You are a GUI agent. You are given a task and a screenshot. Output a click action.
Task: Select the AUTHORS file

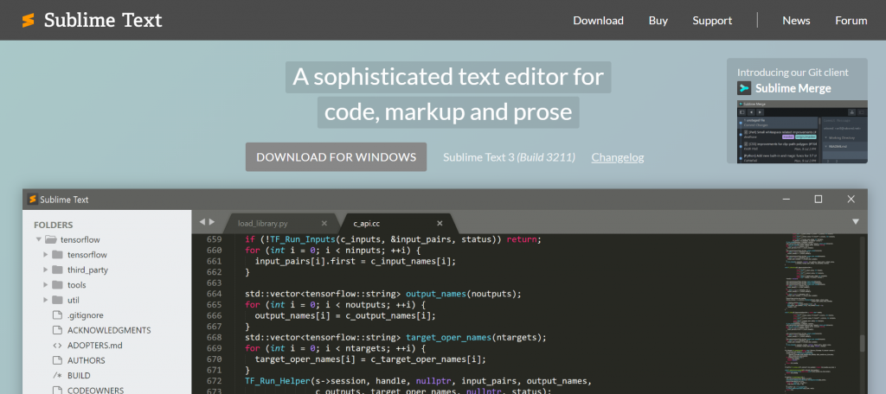87,360
